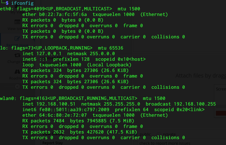Open the Roadmap sidebar icon
The height and width of the screenshot is (145, 226).
click(x=17, y=72)
